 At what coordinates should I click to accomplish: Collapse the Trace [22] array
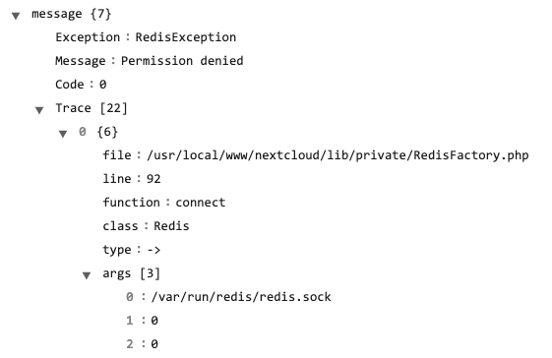point(39,110)
